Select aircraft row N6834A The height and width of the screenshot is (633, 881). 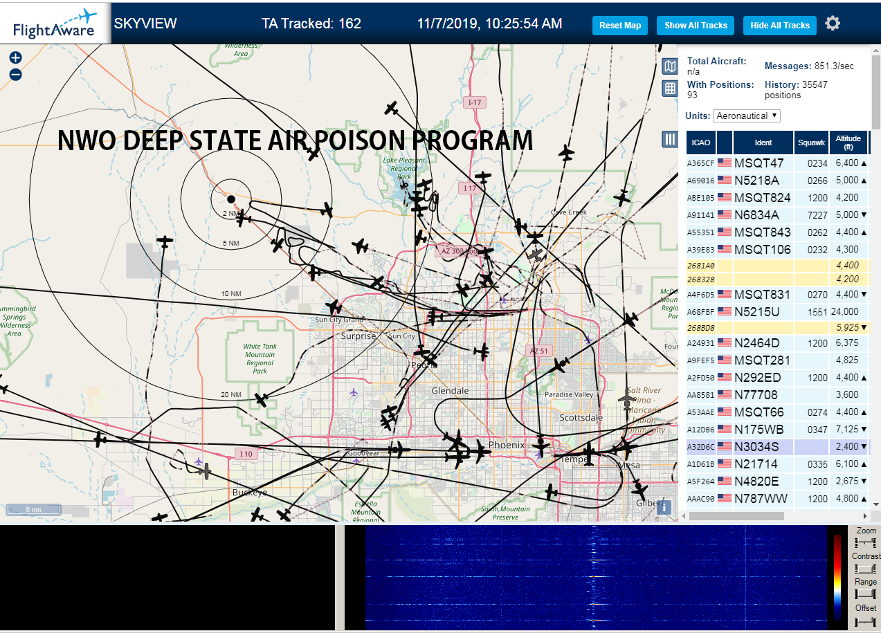[776, 215]
